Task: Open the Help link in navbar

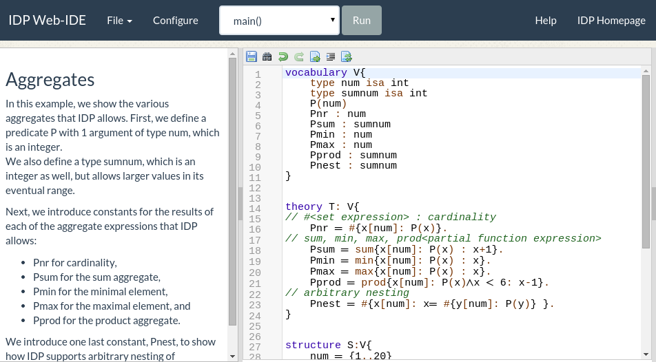Action: click(x=546, y=20)
